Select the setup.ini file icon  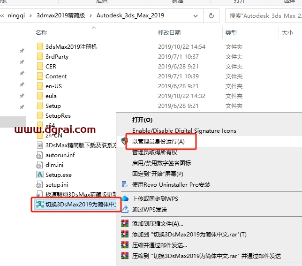coord(39,184)
